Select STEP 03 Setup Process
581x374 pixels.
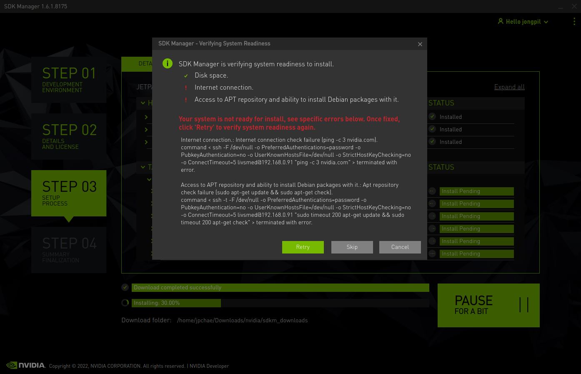(69, 193)
